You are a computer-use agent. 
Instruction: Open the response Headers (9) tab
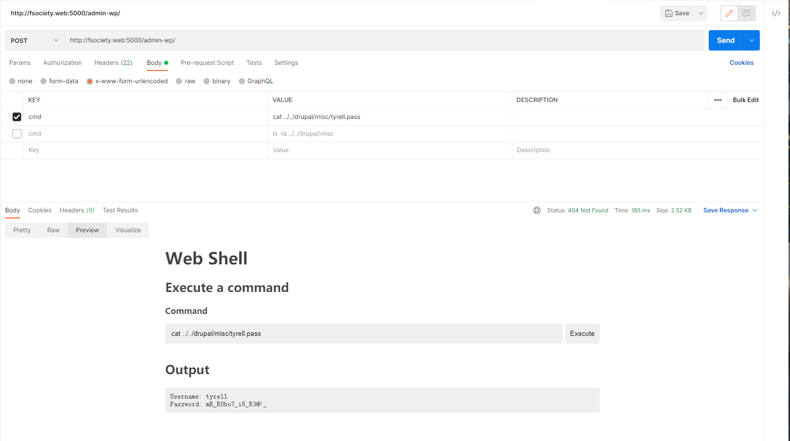77,210
